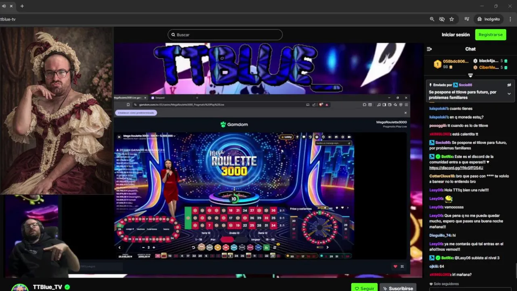Toggle fullscreen with the expand icon by the heart

pos(402,266)
